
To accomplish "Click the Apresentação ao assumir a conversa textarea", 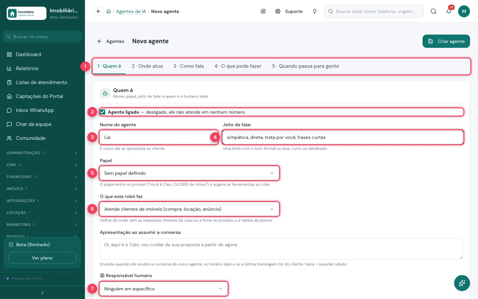I will click(281, 249).
